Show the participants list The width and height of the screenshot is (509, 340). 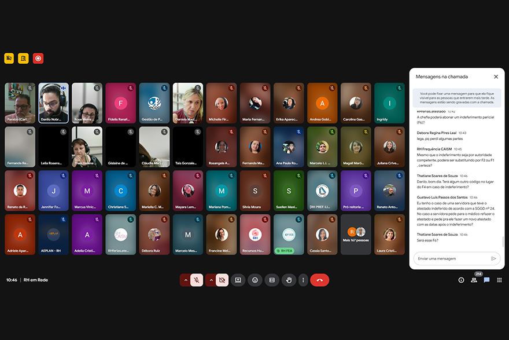pos(474,280)
